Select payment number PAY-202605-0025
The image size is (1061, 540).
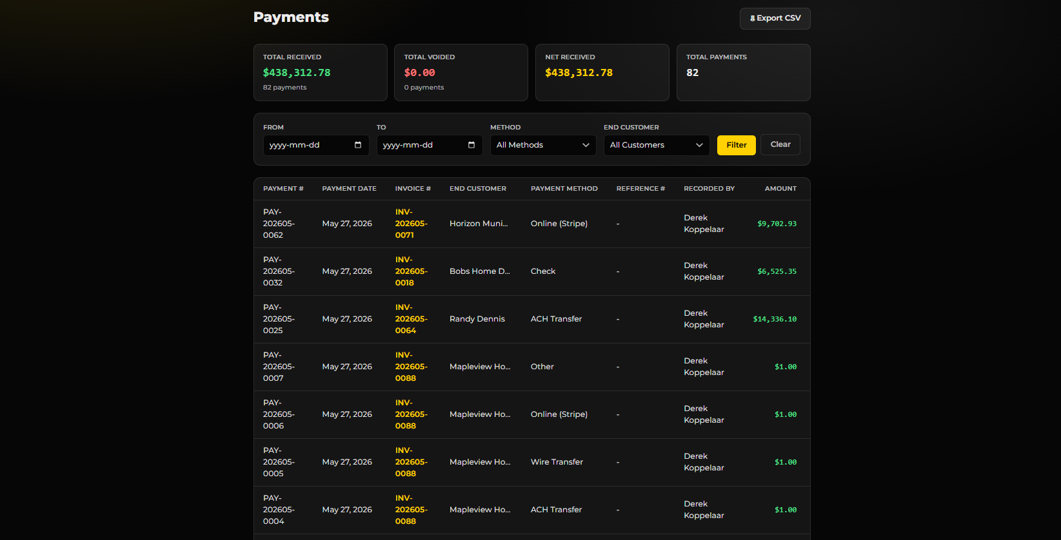[279, 319]
